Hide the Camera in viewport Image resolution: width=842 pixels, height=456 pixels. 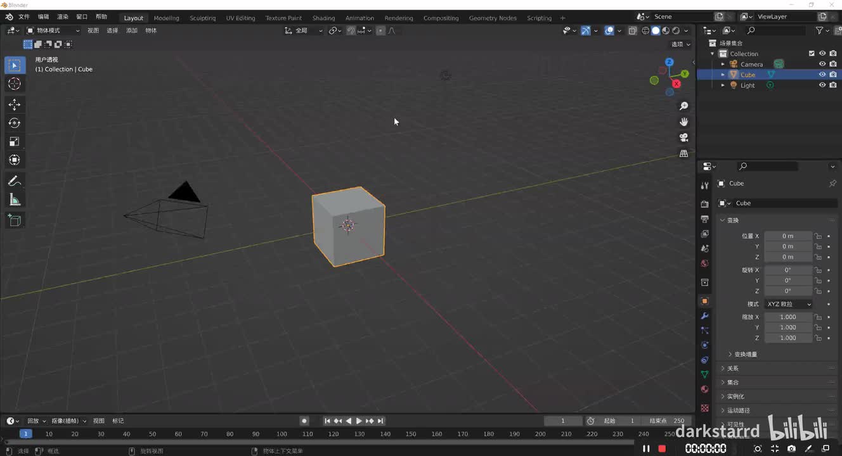click(822, 64)
